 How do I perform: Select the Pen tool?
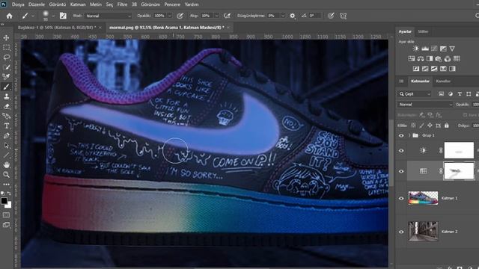[x=6, y=136]
